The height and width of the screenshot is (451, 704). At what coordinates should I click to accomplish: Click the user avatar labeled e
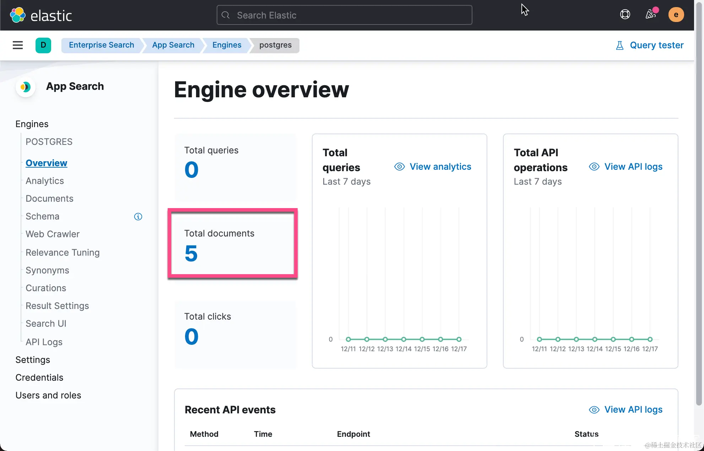tap(676, 15)
